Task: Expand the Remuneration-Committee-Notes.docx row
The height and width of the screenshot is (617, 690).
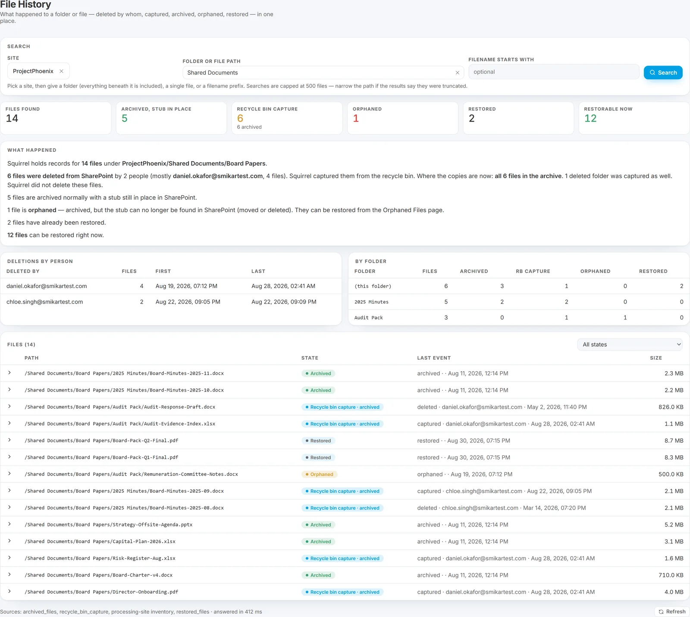Action: coord(9,474)
